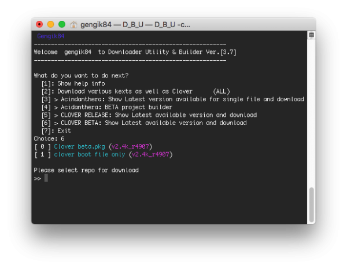Click 'Clover beta.pkg' option text
Image resolution: width=347 pixels, height=269 pixels.
click(79, 146)
